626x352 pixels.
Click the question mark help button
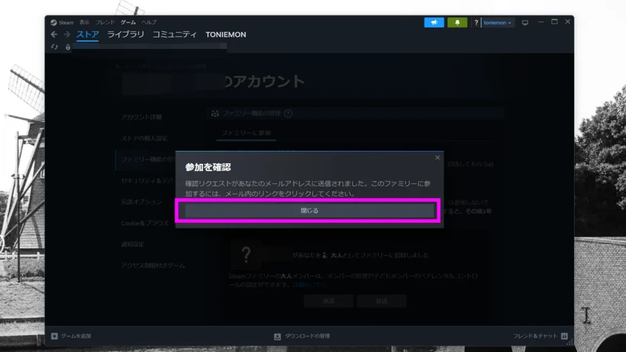(476, 23)
